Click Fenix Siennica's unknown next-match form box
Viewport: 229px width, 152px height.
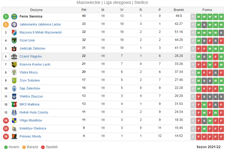pos(193,17)
